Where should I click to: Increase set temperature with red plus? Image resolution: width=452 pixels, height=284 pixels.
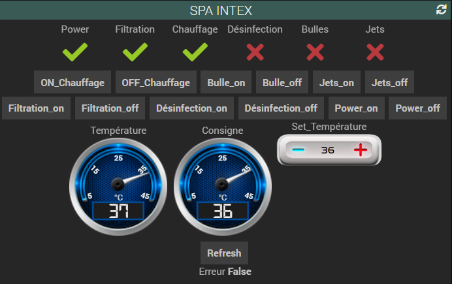click(361, 150)
